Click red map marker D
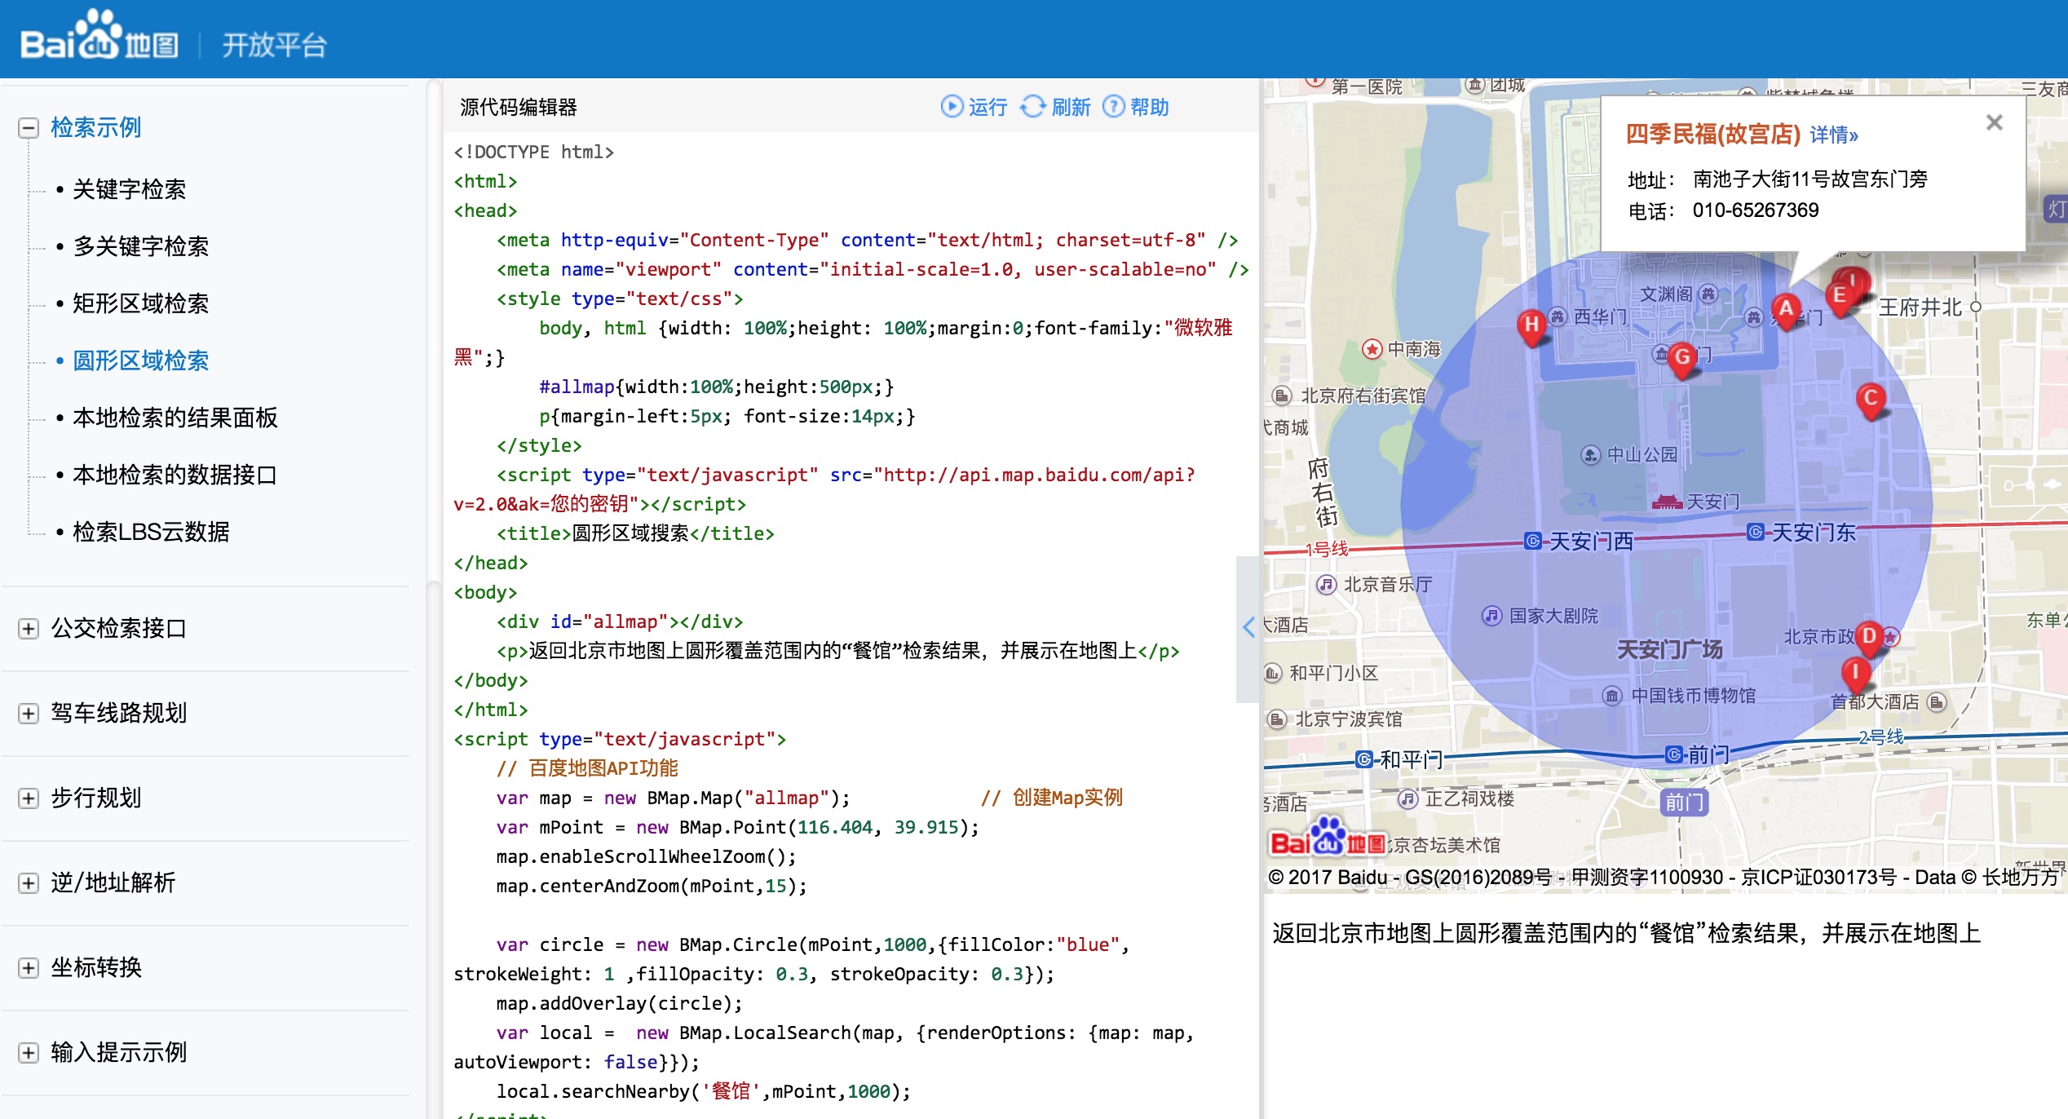Screen dimensions: 2068x1119 pyautogui.click(x=1869, y=637)
